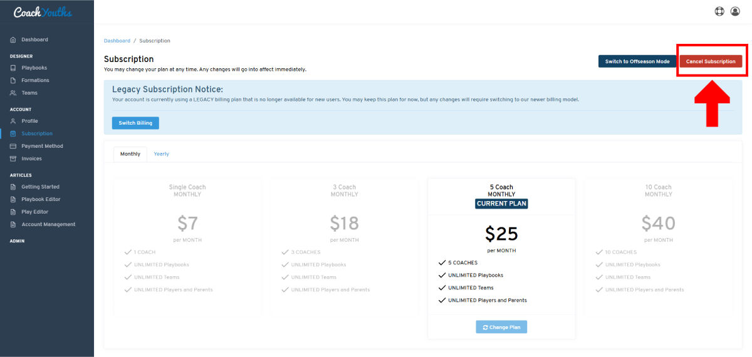Click the Switch Billing button
This screenshot has height=357, width=752.
135,123
